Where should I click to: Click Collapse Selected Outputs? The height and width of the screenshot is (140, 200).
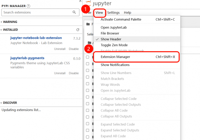137,104
